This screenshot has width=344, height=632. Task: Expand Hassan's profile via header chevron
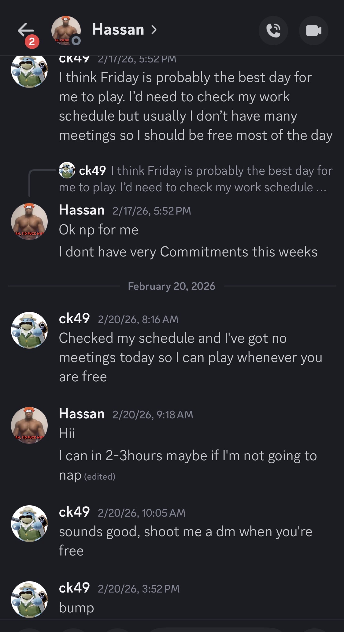(154, 30)
